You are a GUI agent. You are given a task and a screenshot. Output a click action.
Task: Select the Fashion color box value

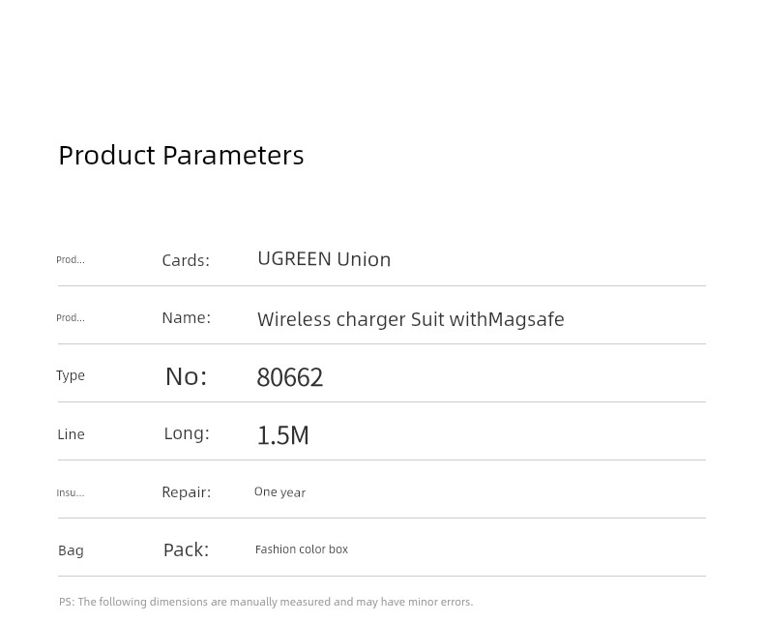(302, 549)
